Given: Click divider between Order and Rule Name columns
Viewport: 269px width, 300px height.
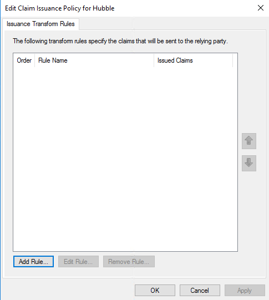Looking at the screenshot, I should click(x=35, y=60).
